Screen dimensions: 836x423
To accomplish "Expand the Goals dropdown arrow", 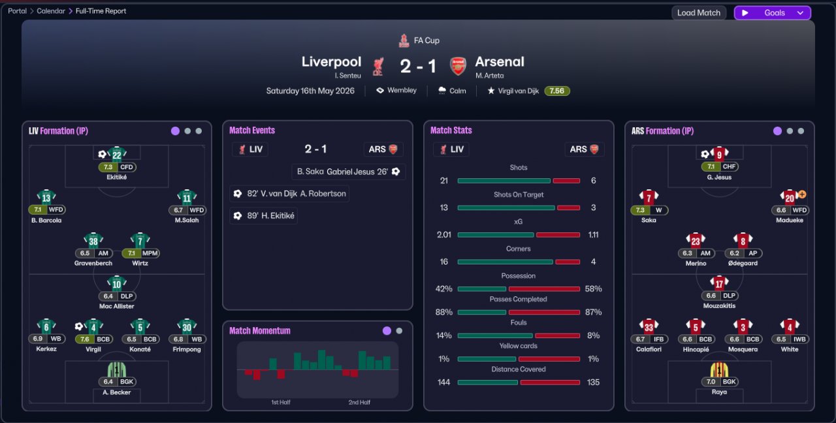I will click(800, 13).
